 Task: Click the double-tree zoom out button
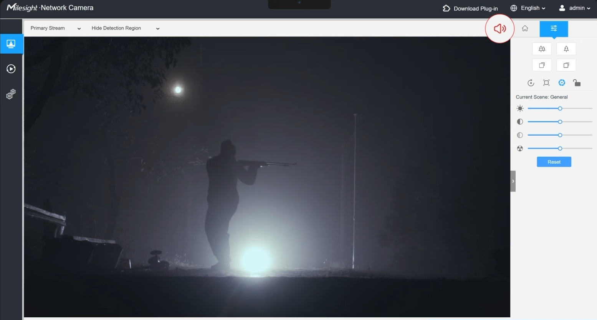tap(542, 49)
